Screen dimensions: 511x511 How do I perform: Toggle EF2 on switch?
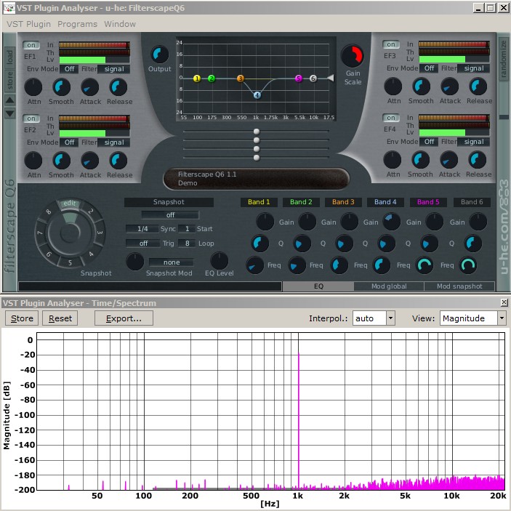pyautogui.click(x=31, y=118)
